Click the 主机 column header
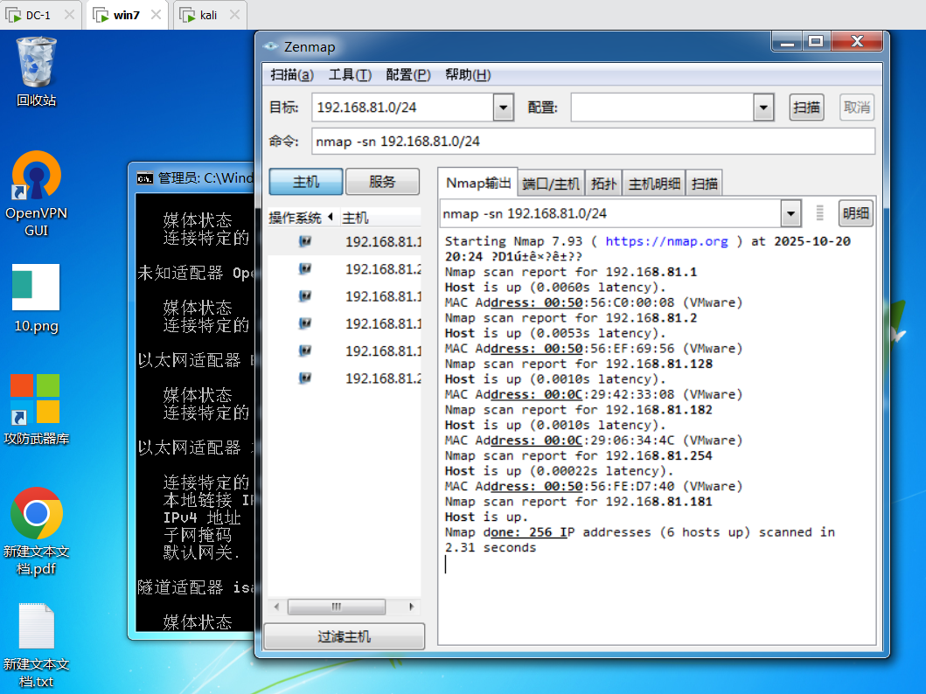The height and width of the screenshot is (694, 926). click(x=379, y=218)
